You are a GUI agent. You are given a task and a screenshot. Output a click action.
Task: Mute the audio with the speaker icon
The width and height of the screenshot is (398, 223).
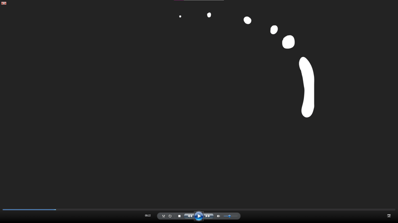[x=218, y=216]
